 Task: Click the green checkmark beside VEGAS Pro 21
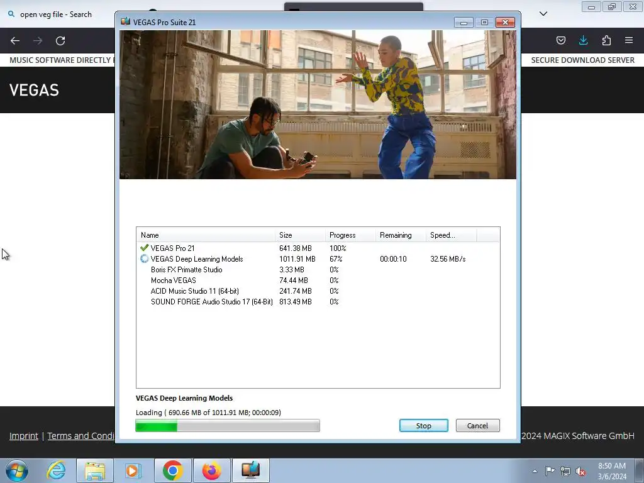click(x=144, y=248)
